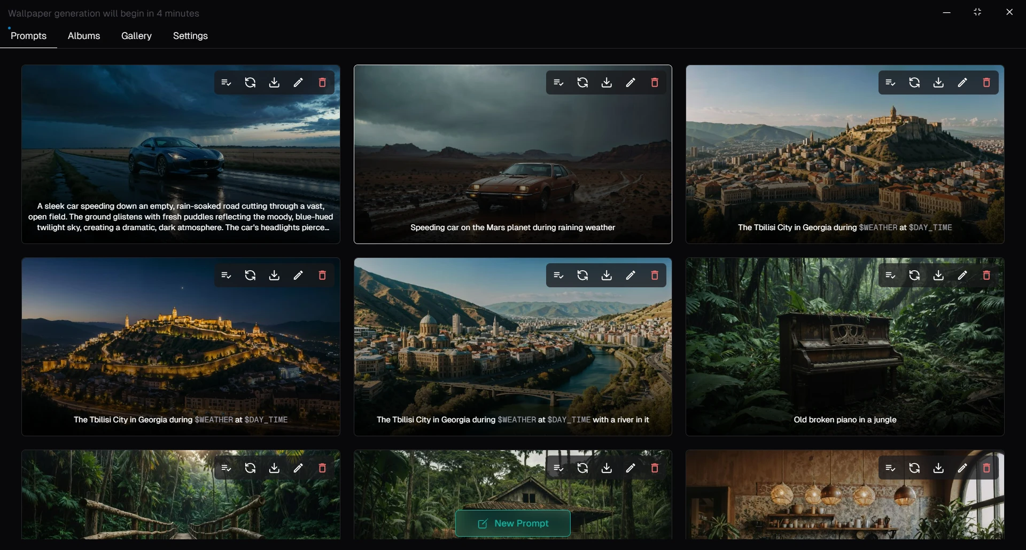
Task: Select the night Tbilisi city thumbnail
Action: tap(181, 347)
